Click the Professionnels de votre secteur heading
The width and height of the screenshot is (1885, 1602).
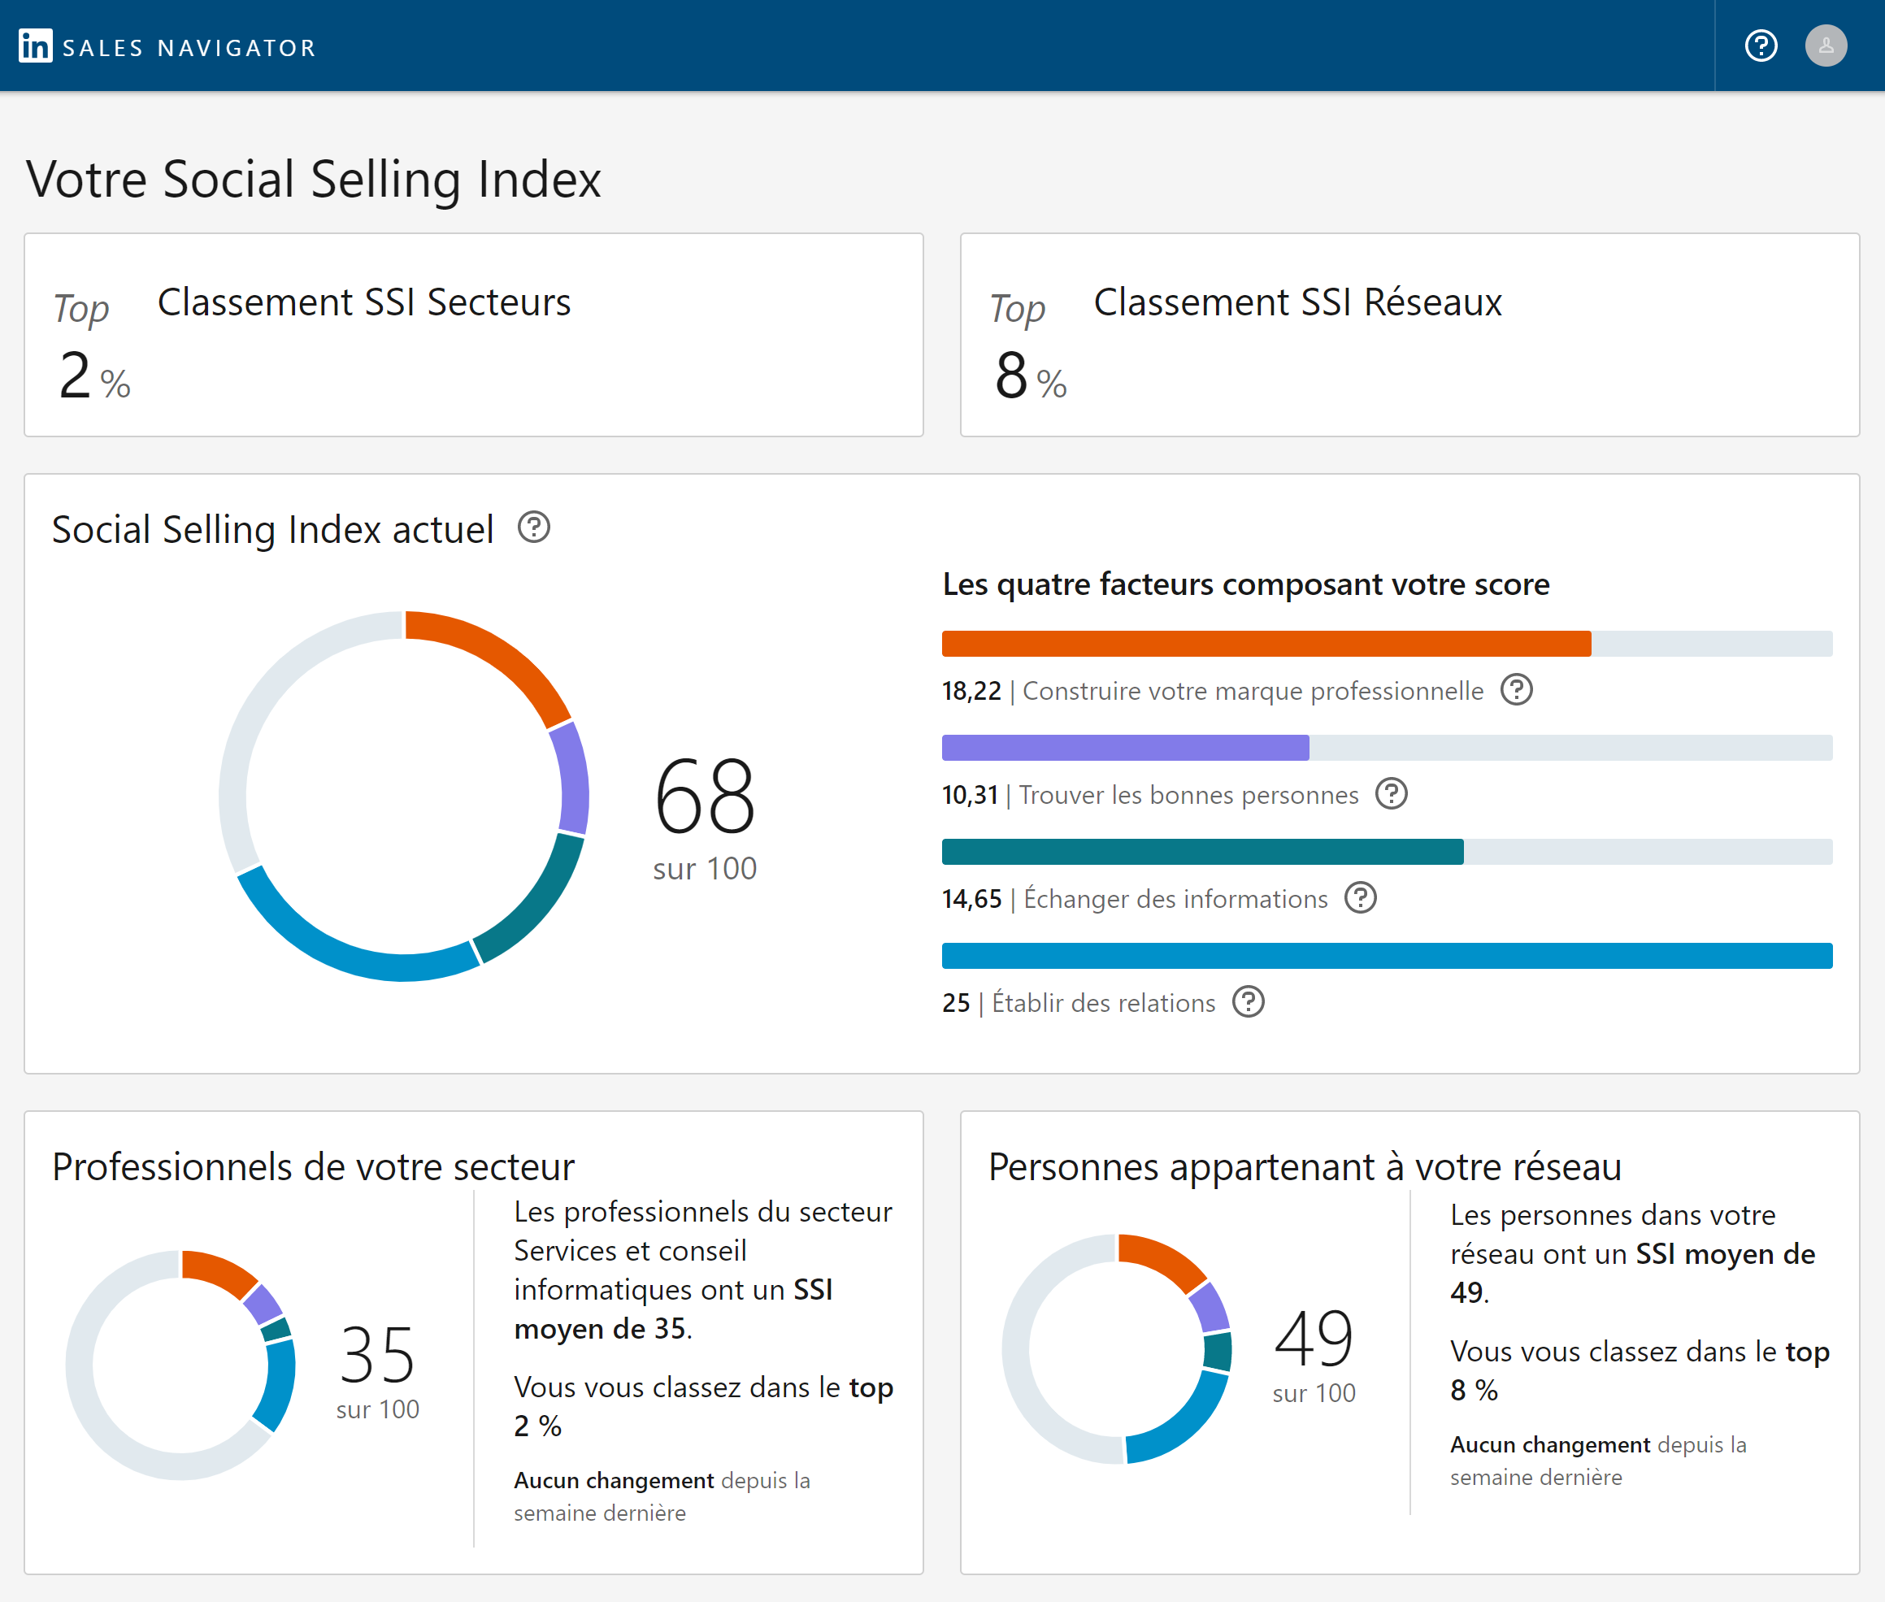pos(313,1167)
